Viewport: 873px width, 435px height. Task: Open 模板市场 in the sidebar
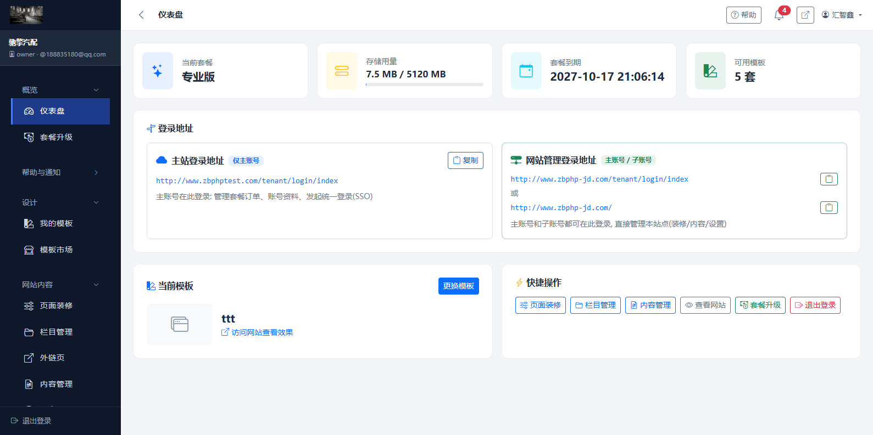(x=60, y=250)
